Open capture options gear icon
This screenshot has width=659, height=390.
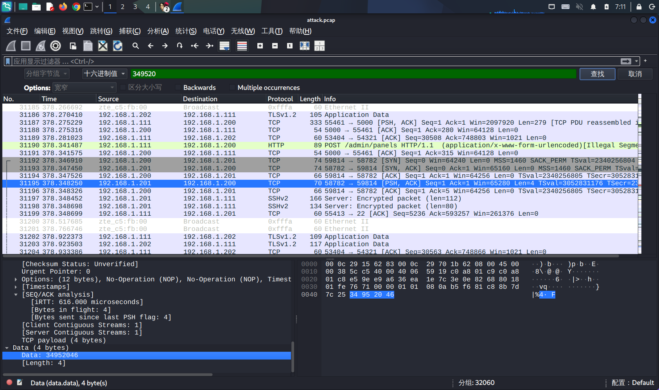(56, 46)
